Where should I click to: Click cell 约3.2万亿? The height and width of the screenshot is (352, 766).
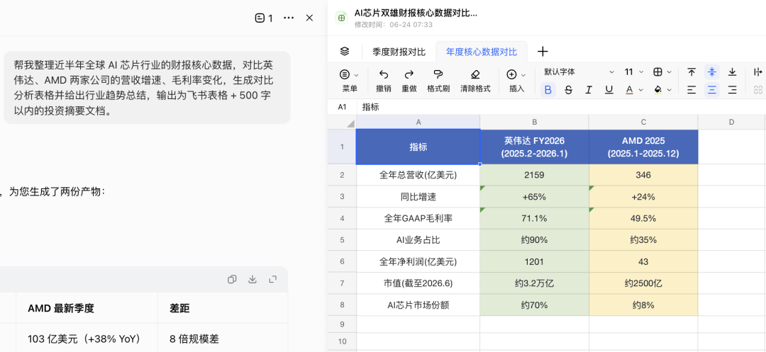coord(535,283)
